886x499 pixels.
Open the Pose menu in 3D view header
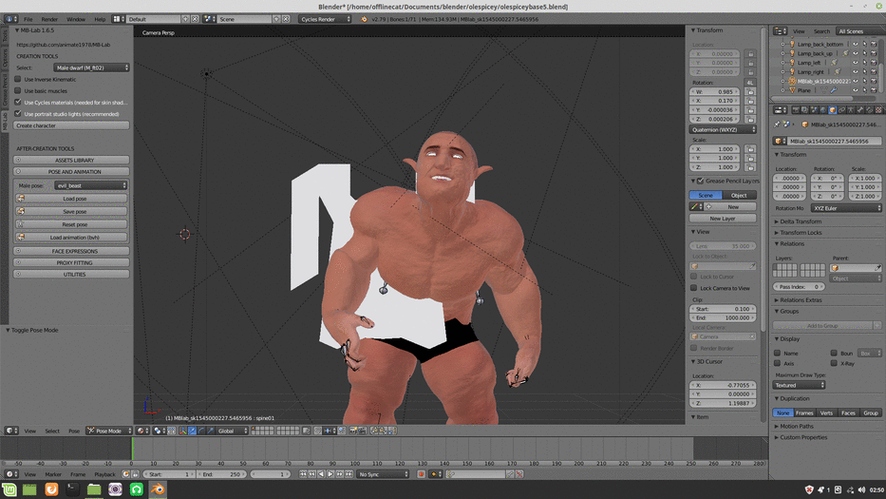(74, 431)
